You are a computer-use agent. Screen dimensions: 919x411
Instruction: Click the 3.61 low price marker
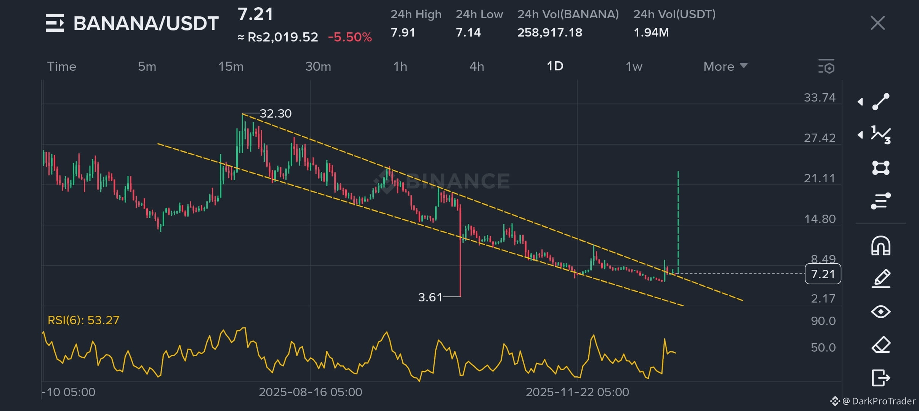tap(430, 297)
